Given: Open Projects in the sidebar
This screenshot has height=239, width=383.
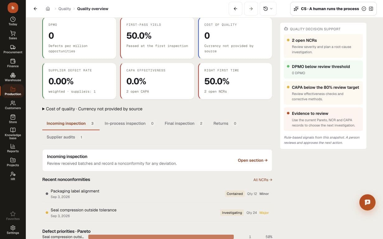Looking at the screenshot, I should [13, 162].
